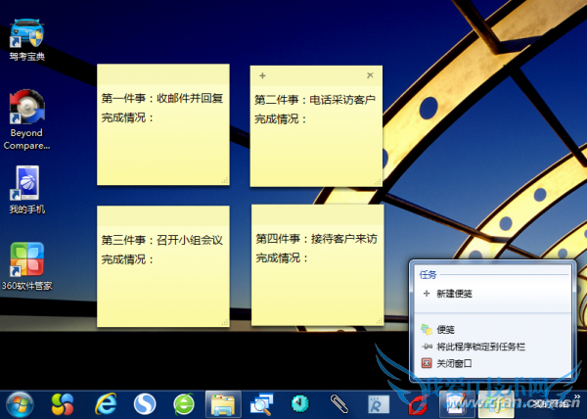587x419 pixels.
Task: Open the colorful four-petal app in taskbar
Action: pyautogui.click(x=63, y=404)
